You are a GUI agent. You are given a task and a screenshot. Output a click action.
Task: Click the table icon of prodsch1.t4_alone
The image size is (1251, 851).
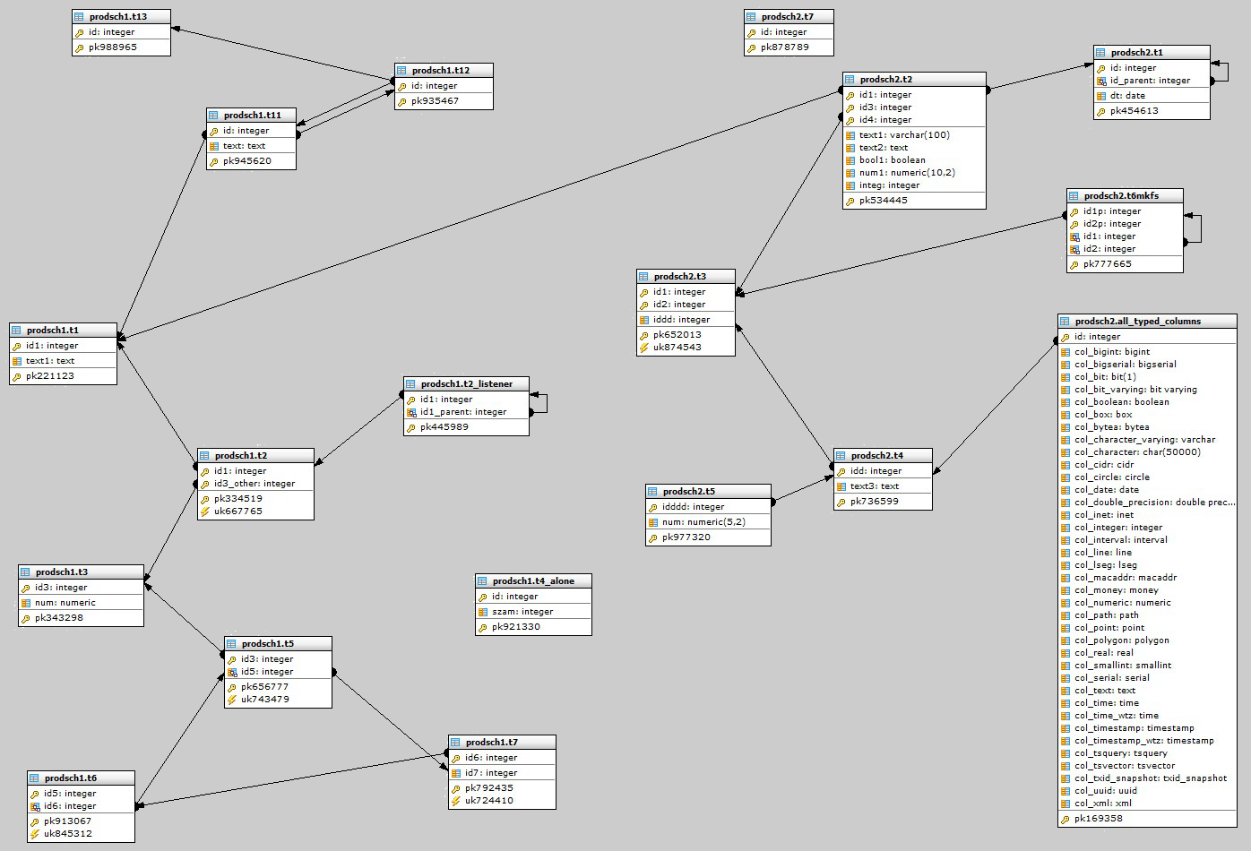[483, 581]
